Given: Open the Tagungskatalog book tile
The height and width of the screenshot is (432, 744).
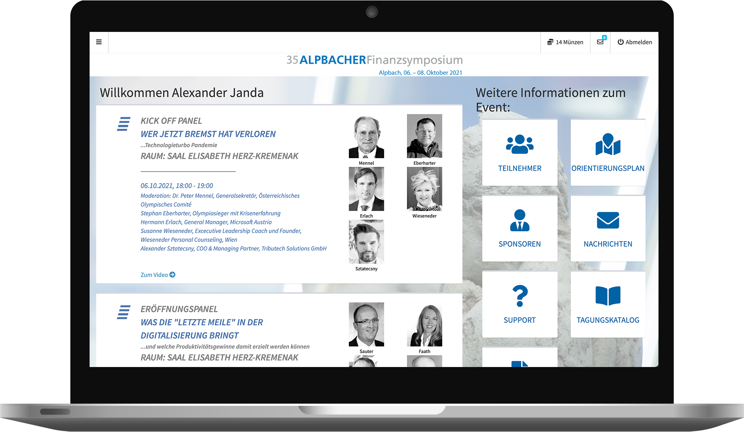Looking at the screenshot, I should 608,304.
